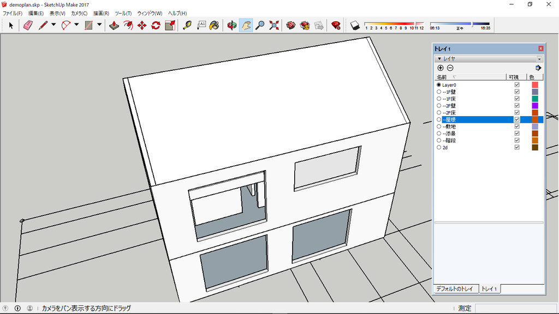
Task: Open the Arc tool dropdown arrow
Action: pyautogui.click(x=76, y=25)
